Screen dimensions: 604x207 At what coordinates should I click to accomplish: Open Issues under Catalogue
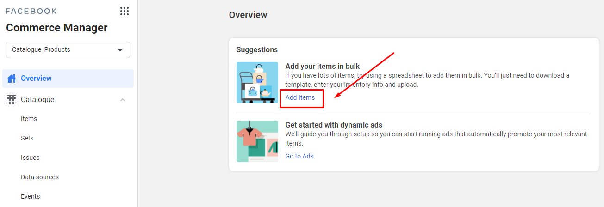[x=30, y=158]
